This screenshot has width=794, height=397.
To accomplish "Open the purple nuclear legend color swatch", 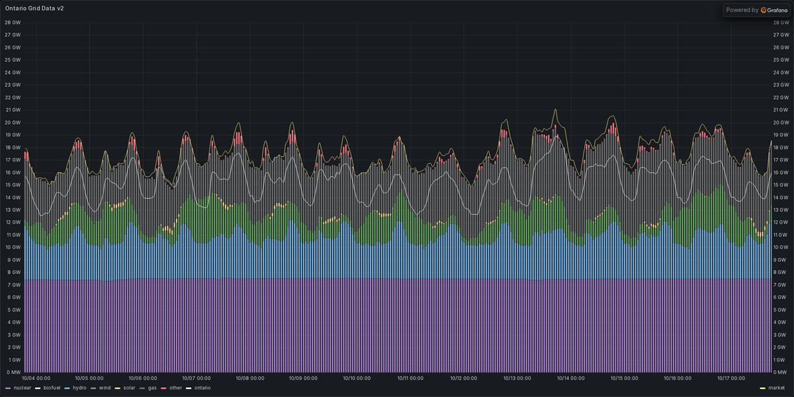I will click(x=8, y=388).
